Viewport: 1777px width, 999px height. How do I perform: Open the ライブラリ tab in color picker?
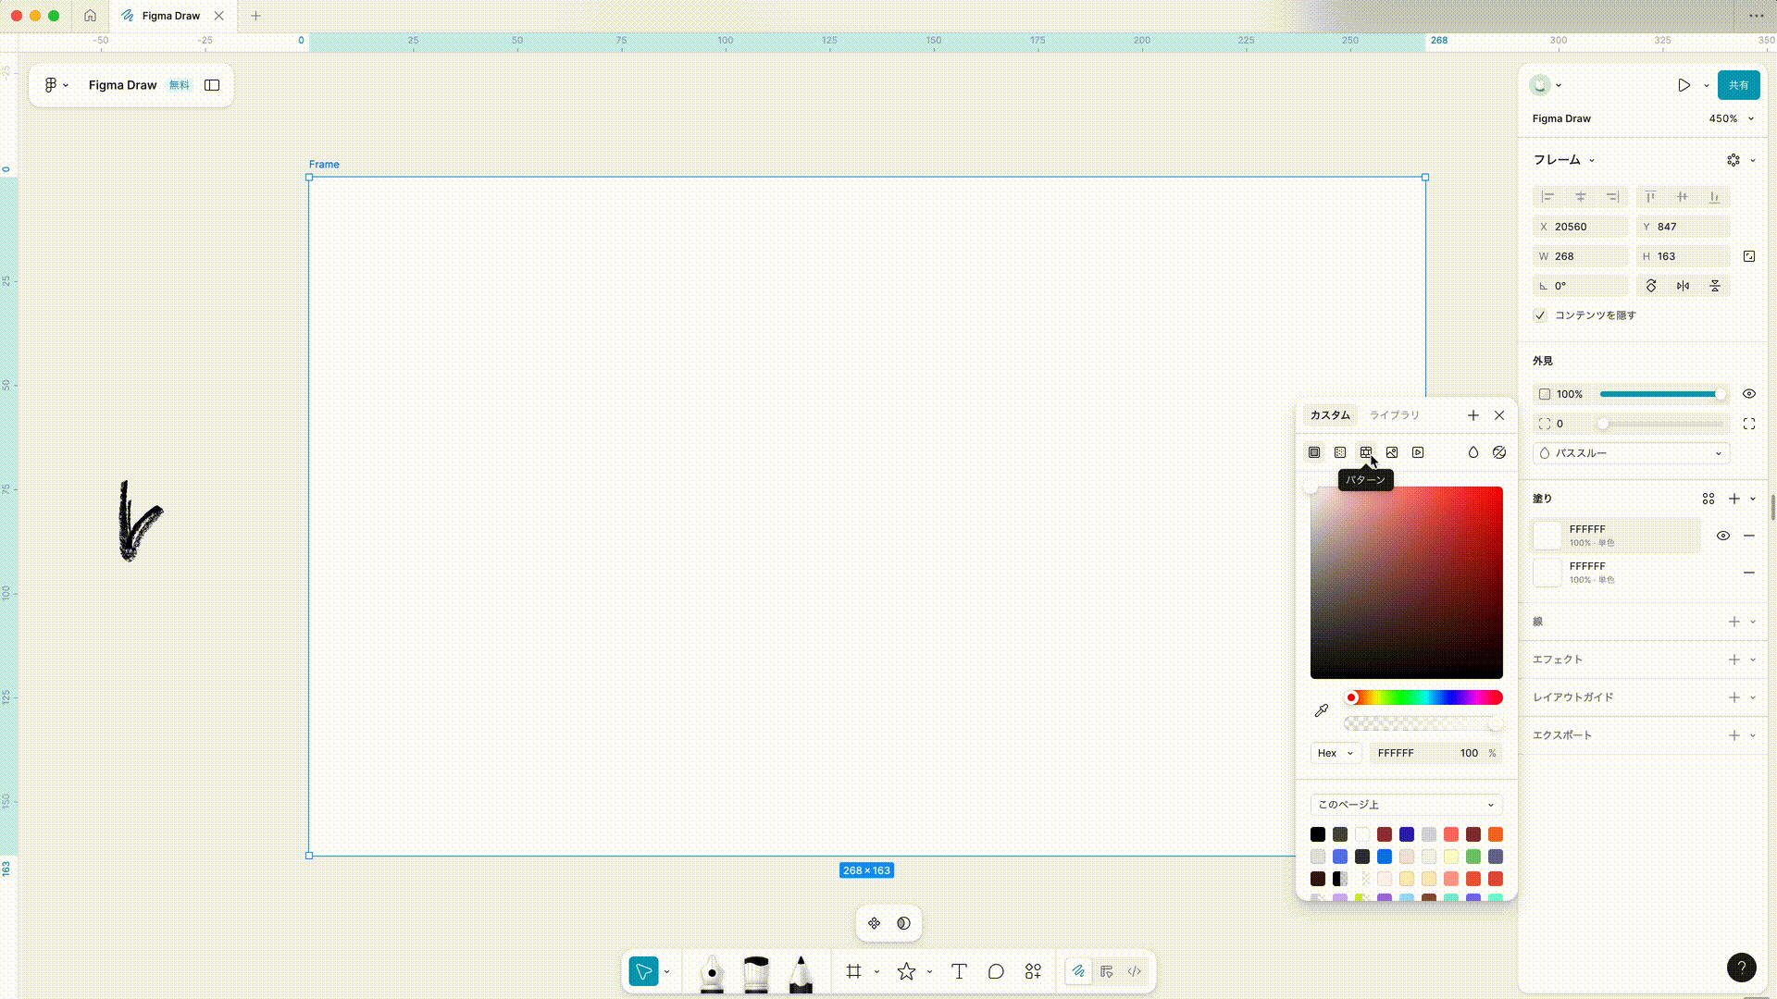[x=1394, y=415]
